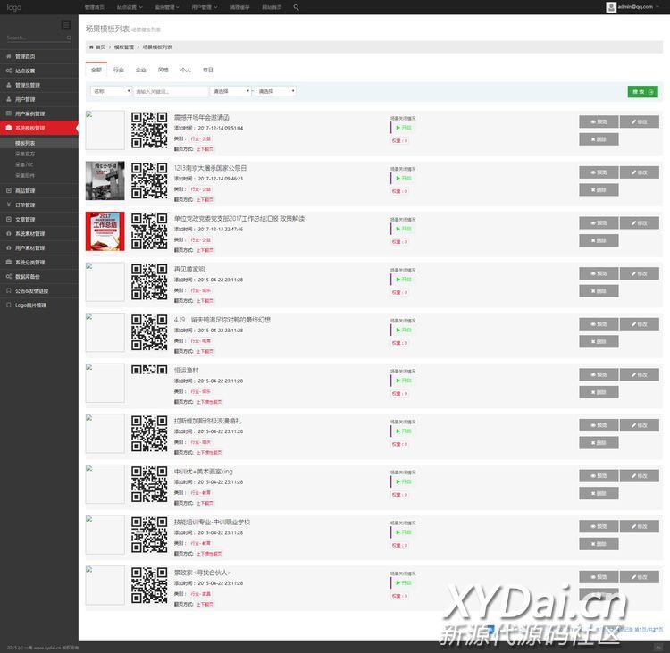Image resolution: width=670 pixels, height=653 pixels.
Task: Select 清理缓存 in the top navigation
Action: [x=239, y=7]
